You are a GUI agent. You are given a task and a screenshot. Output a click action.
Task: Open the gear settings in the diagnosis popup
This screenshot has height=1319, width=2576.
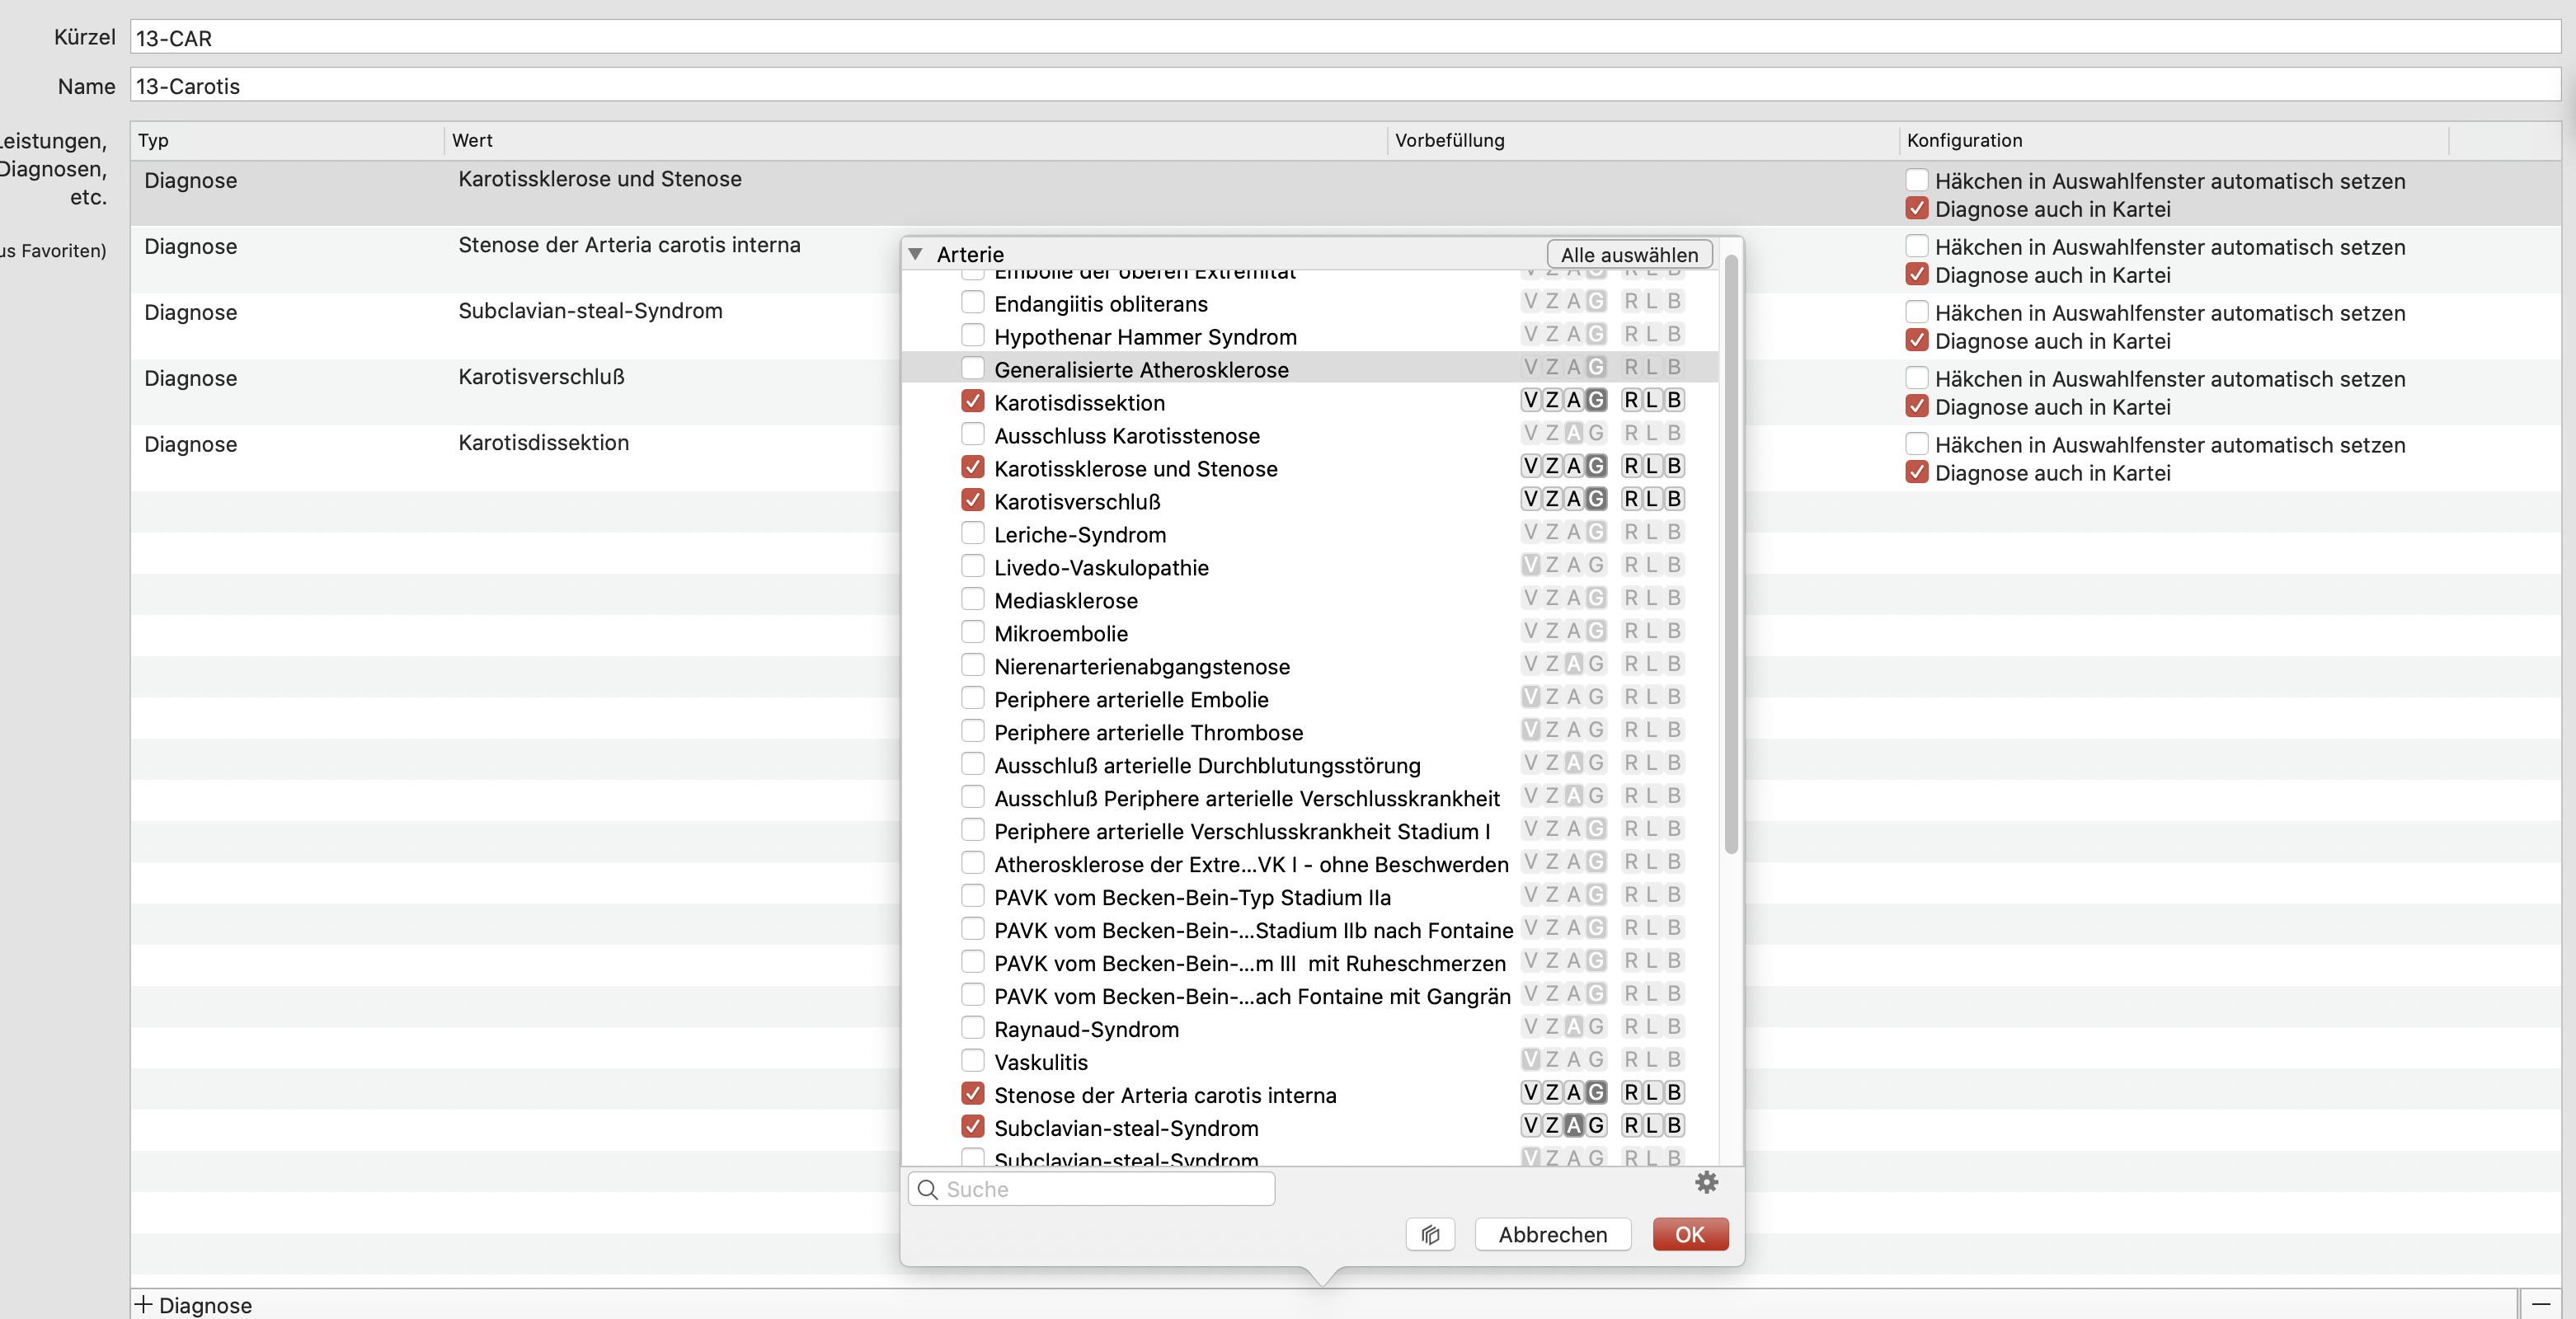point(1706,1183)
